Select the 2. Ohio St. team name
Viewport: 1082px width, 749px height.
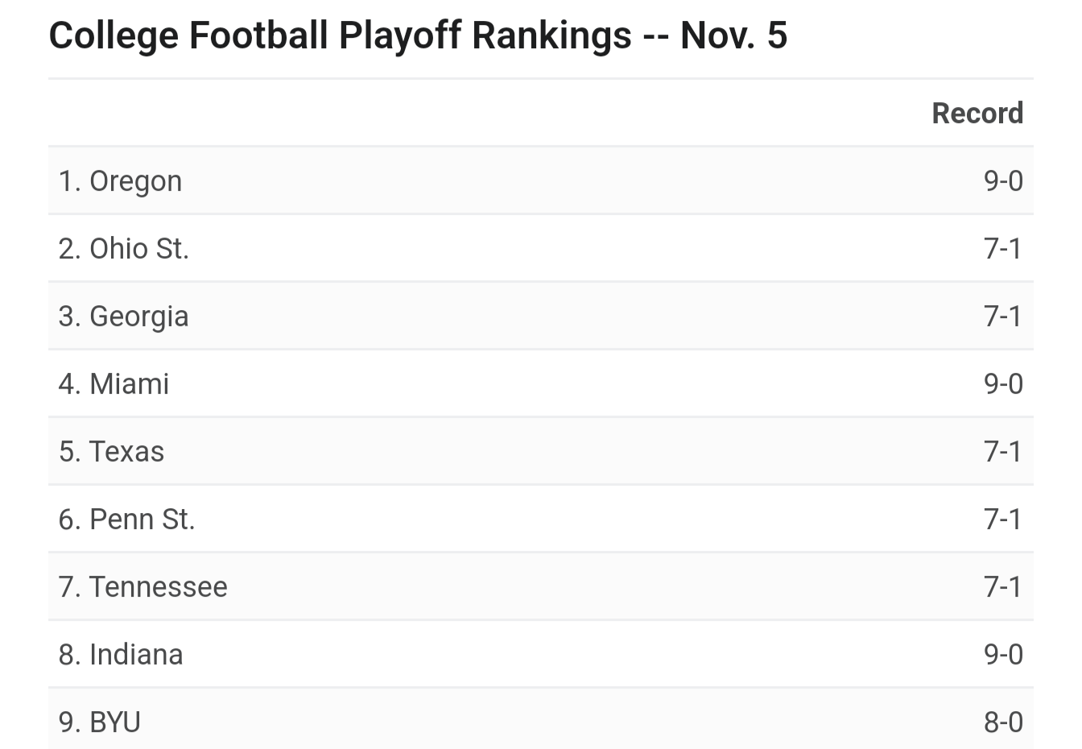point(123,248)
